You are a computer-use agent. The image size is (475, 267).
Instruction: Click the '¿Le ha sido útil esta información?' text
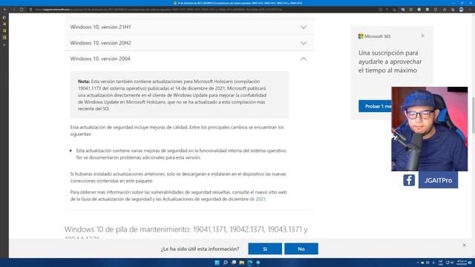[x=200, y=249]
